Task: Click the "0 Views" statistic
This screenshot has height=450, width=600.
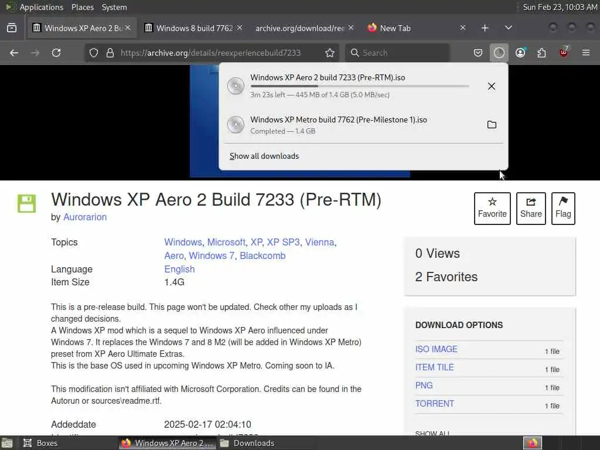Action: [x=437, y=253]
